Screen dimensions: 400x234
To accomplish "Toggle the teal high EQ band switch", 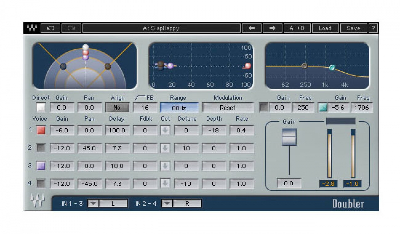I will point(322,108).
